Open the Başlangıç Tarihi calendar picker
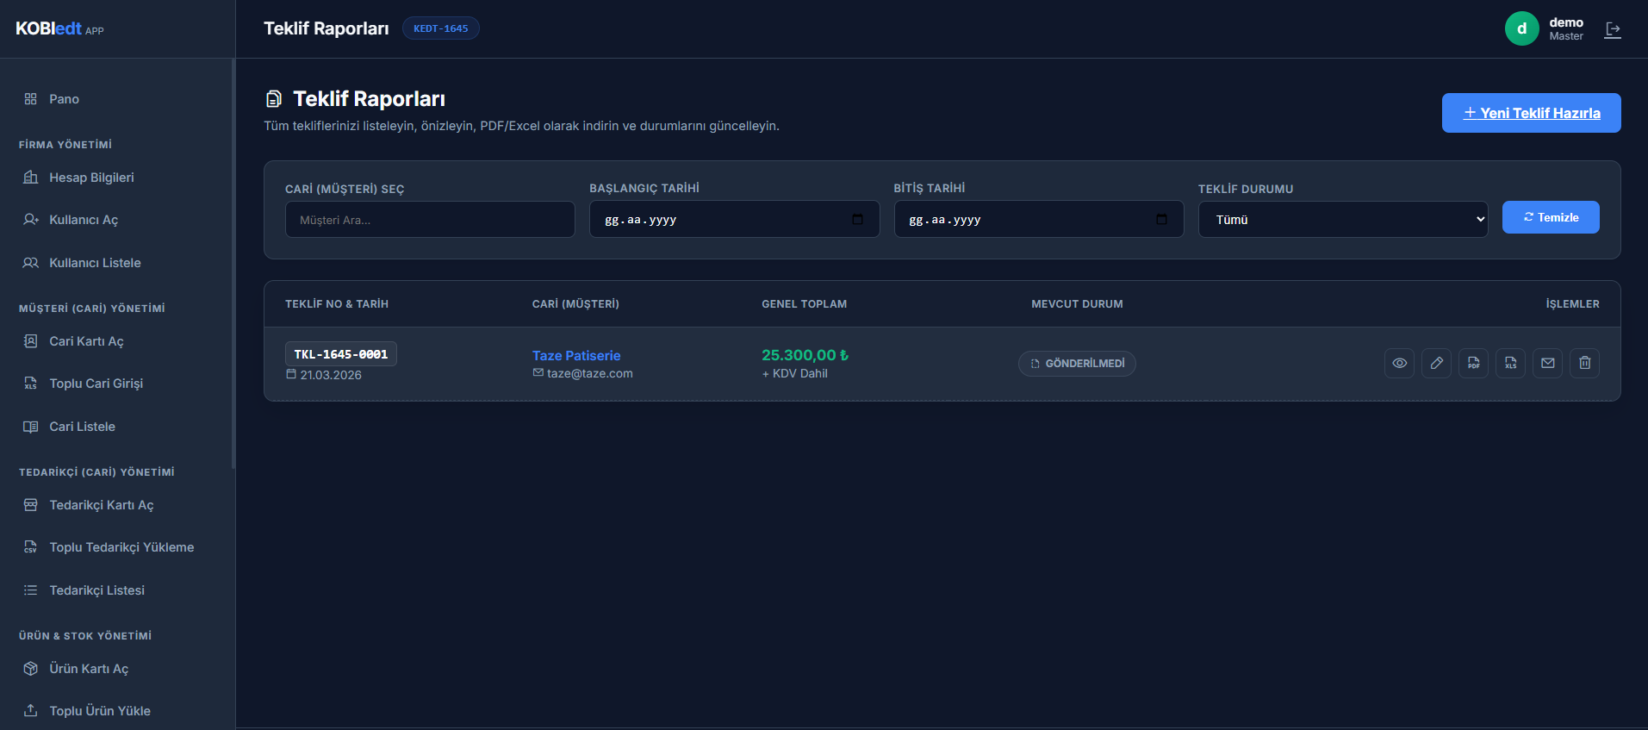The image size is (1648, 730). [x=857, y=219]
